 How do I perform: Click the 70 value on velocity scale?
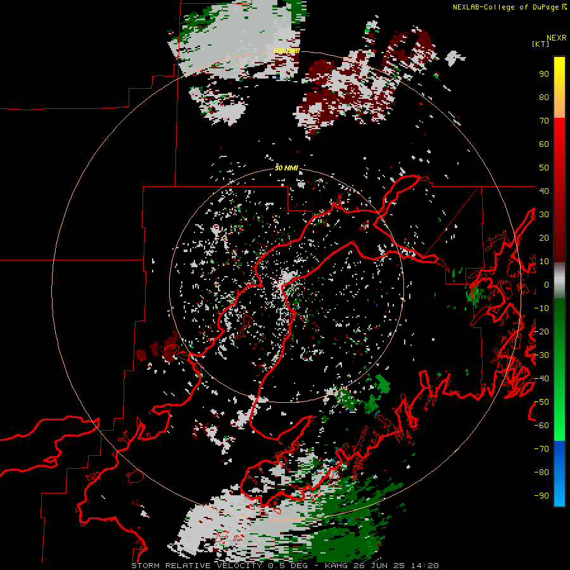[x=544, y=121]
